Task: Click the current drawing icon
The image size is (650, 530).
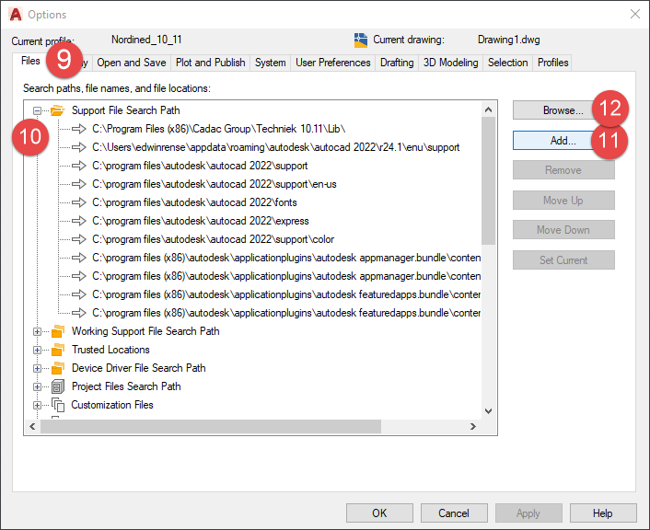Action: pos(361,40)
